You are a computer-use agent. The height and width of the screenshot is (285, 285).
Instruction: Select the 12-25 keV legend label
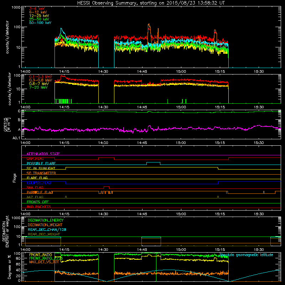pyautogui.click(x=39, y=16)
